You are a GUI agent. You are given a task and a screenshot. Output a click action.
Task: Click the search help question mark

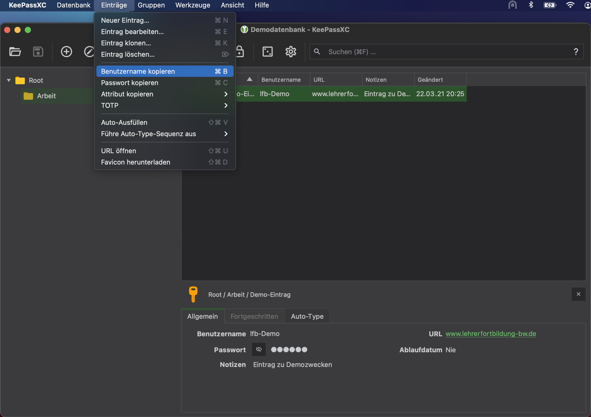tap(576, 52)
